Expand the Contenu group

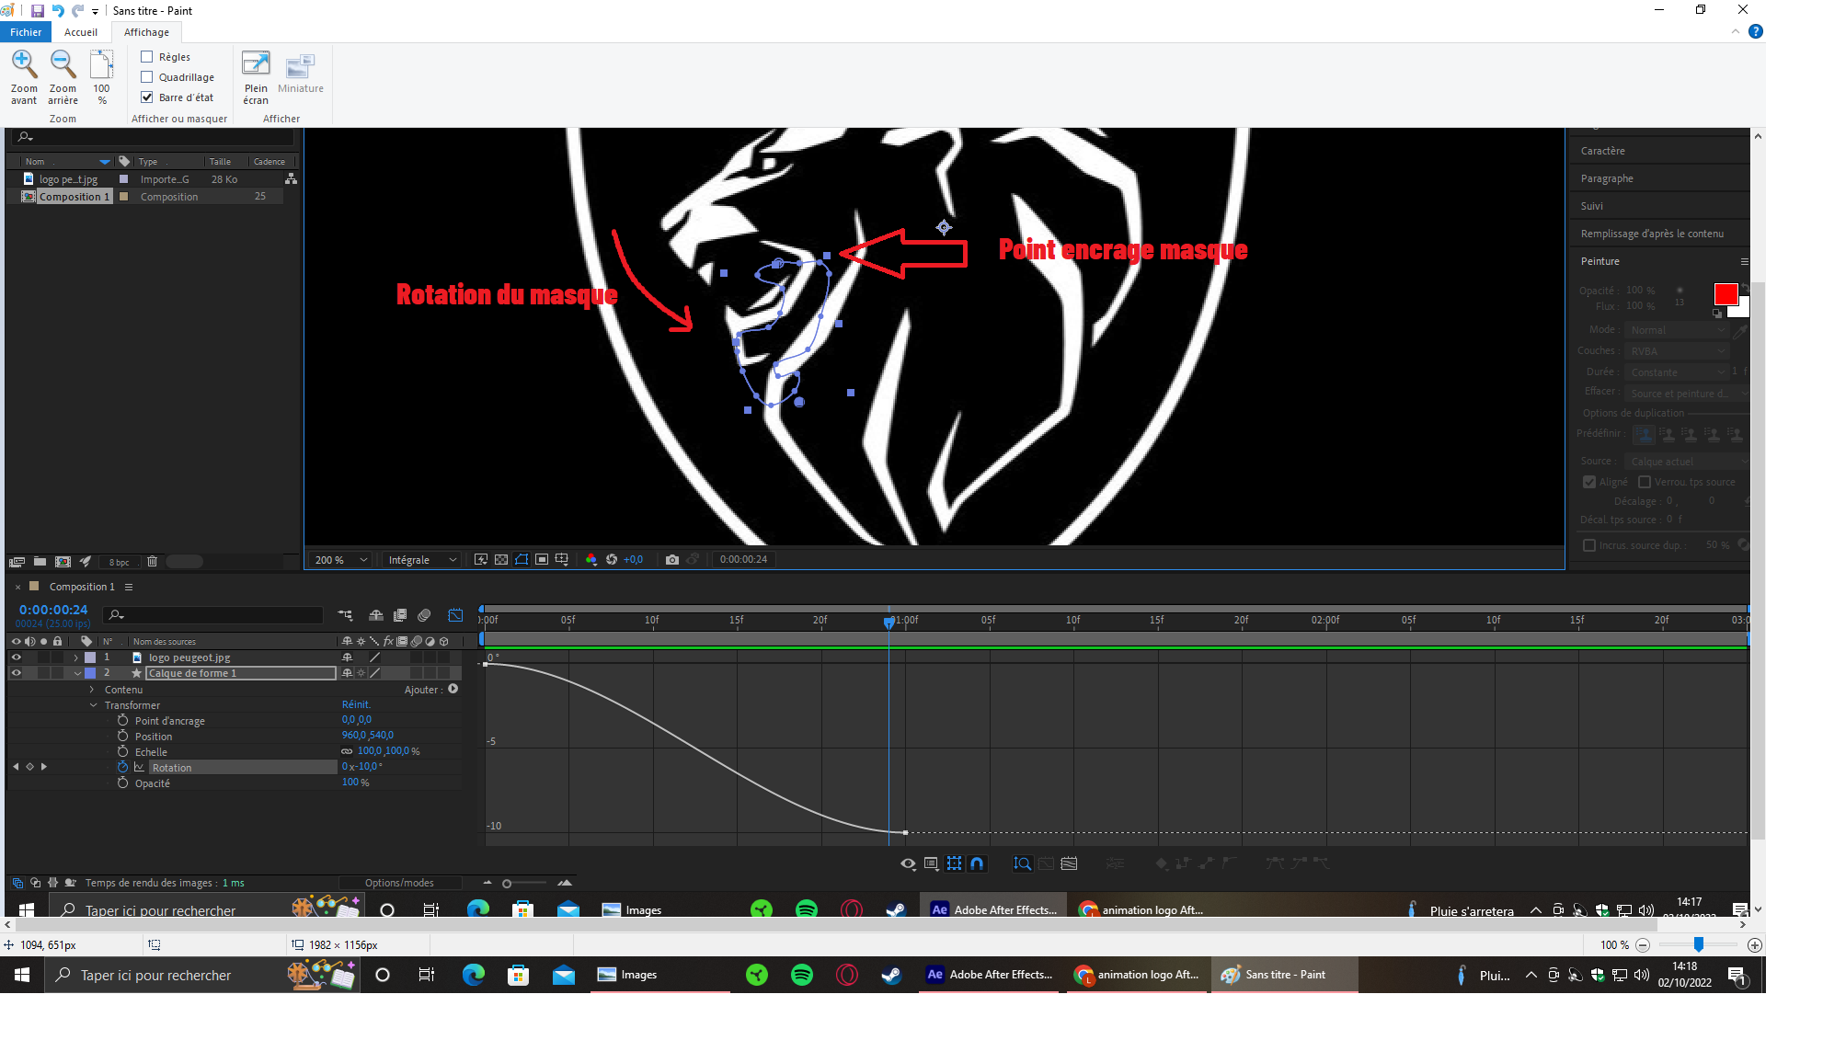pyautogui.click(x=92, y=690)
